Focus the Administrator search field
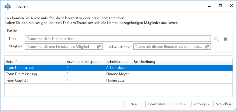 pyautogui.click(x=172, y=47)
